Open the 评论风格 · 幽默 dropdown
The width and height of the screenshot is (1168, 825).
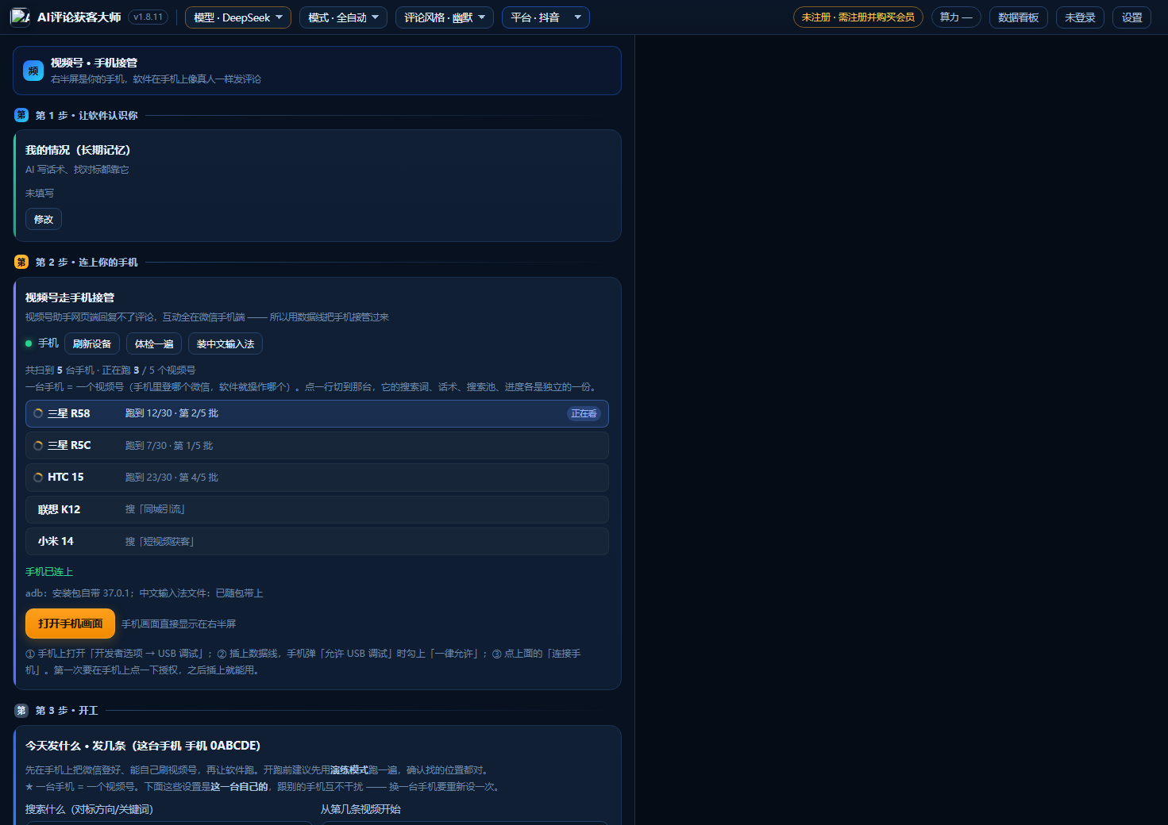coord(445,17)
